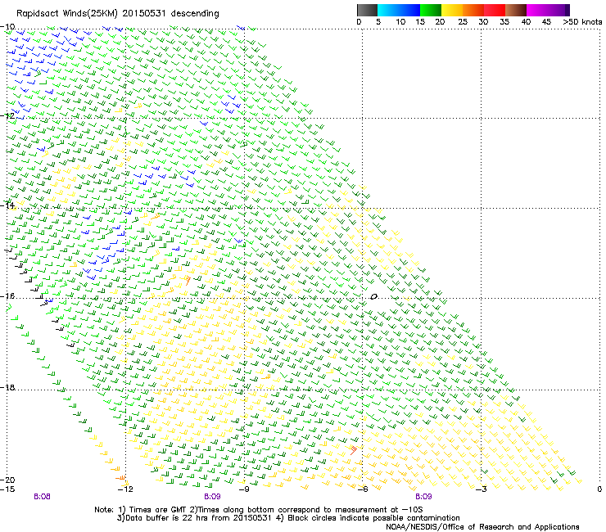Click the latitude label '-18'
This screenshot has width=606, height=532.
(7, 387)
